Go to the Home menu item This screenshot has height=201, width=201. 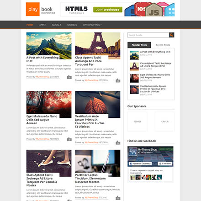coord(30,25)
